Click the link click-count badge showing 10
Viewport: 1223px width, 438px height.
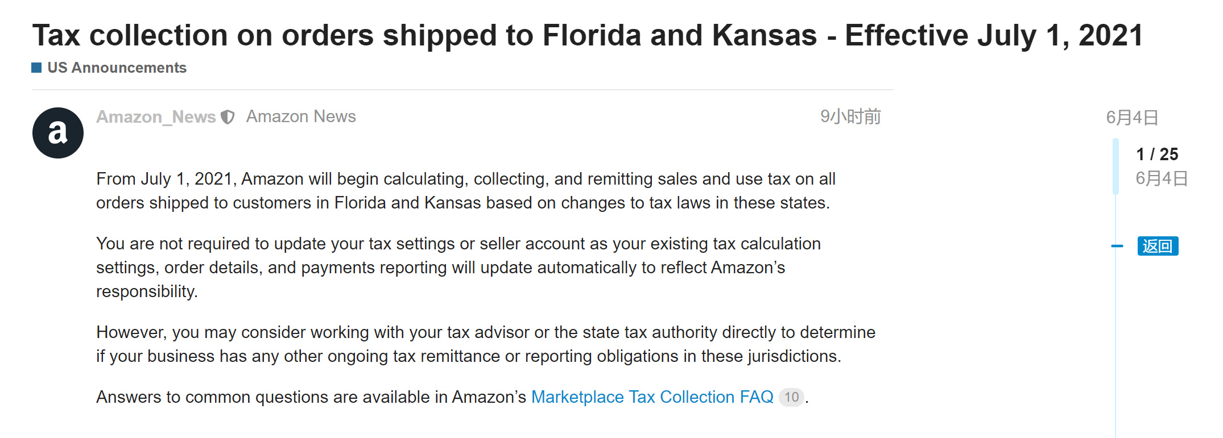pos(791,397)
